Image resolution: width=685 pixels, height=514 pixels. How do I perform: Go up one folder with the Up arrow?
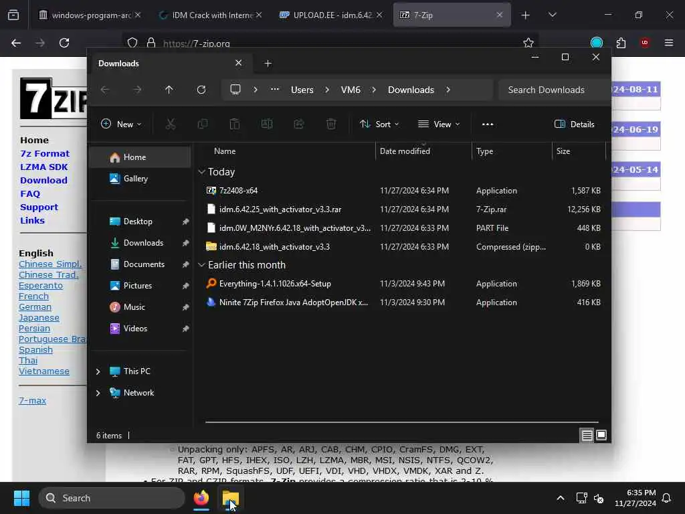point(169,90)
